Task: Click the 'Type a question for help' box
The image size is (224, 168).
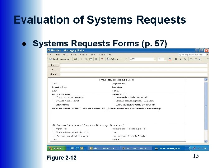Action: pos(192,55)
